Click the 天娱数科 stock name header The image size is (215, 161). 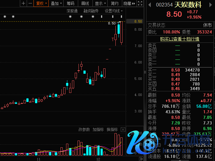coord(188,5)
